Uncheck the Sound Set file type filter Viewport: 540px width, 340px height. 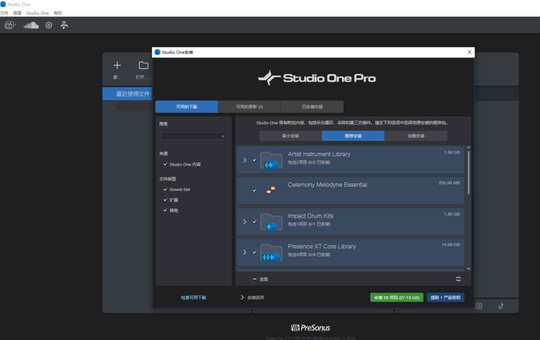tap(166, 189)
